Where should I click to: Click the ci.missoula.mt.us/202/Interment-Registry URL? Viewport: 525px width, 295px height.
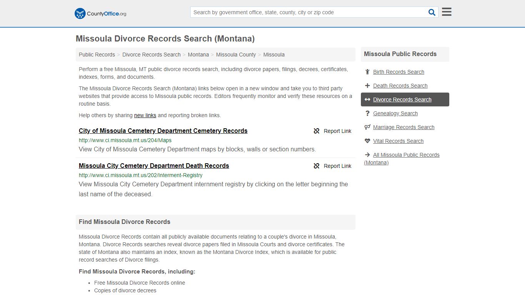(x=141, y=175)
